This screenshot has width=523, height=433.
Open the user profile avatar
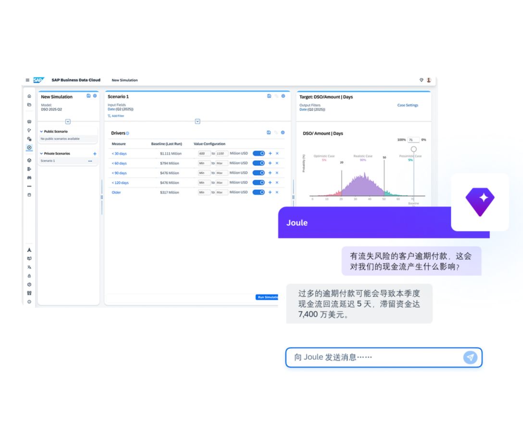[x=429, y=80]
